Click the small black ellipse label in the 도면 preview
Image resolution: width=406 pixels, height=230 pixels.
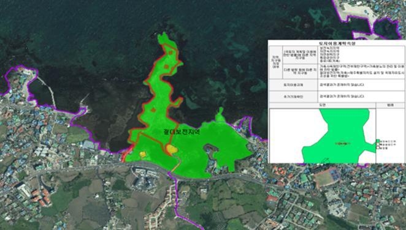click(x=343, y=143)
